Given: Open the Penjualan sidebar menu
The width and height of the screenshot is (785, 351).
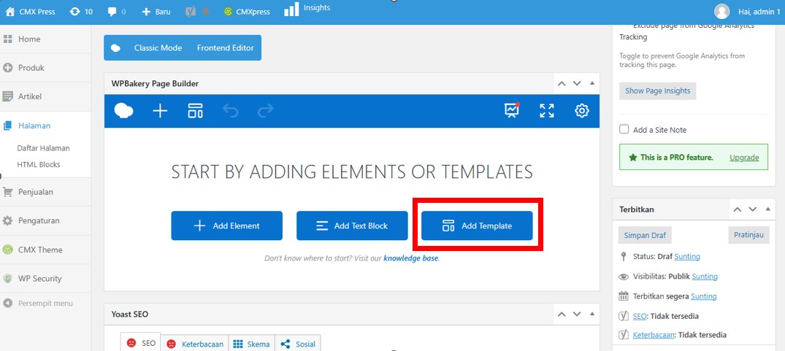Looking at the screenshot, I should click(x=36, y=191).
